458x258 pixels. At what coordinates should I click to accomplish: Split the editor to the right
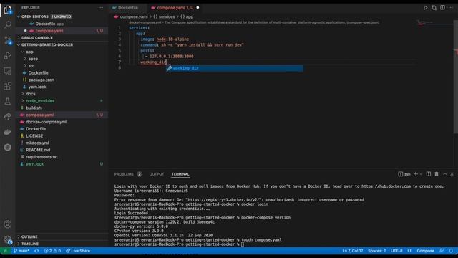point(442,8)
